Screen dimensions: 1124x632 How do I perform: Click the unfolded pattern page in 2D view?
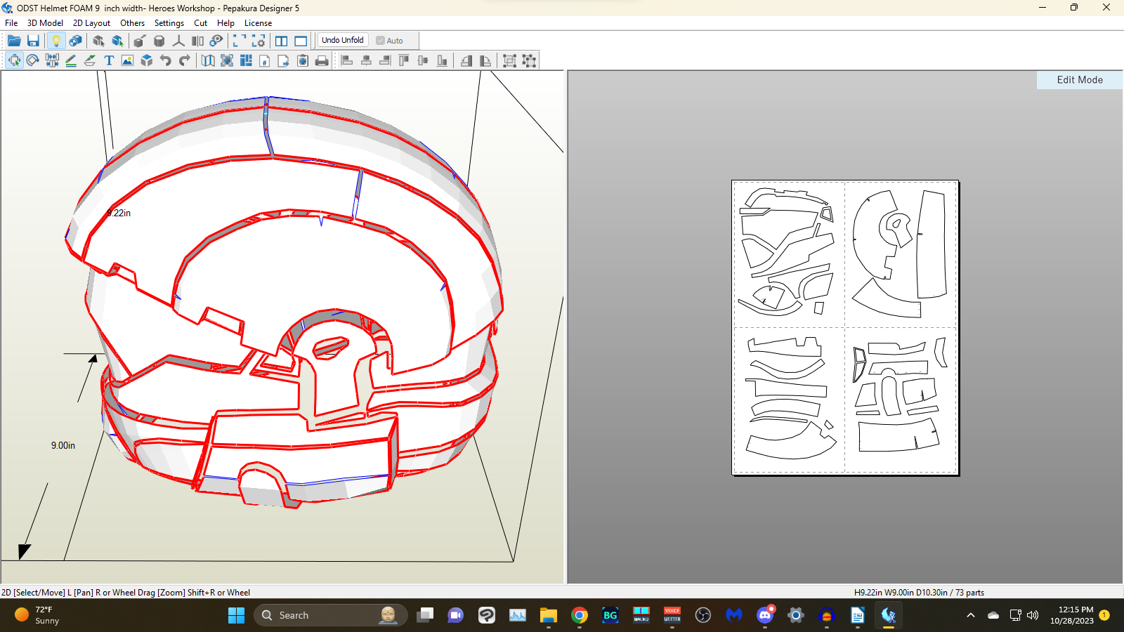[x=845, y=327]
